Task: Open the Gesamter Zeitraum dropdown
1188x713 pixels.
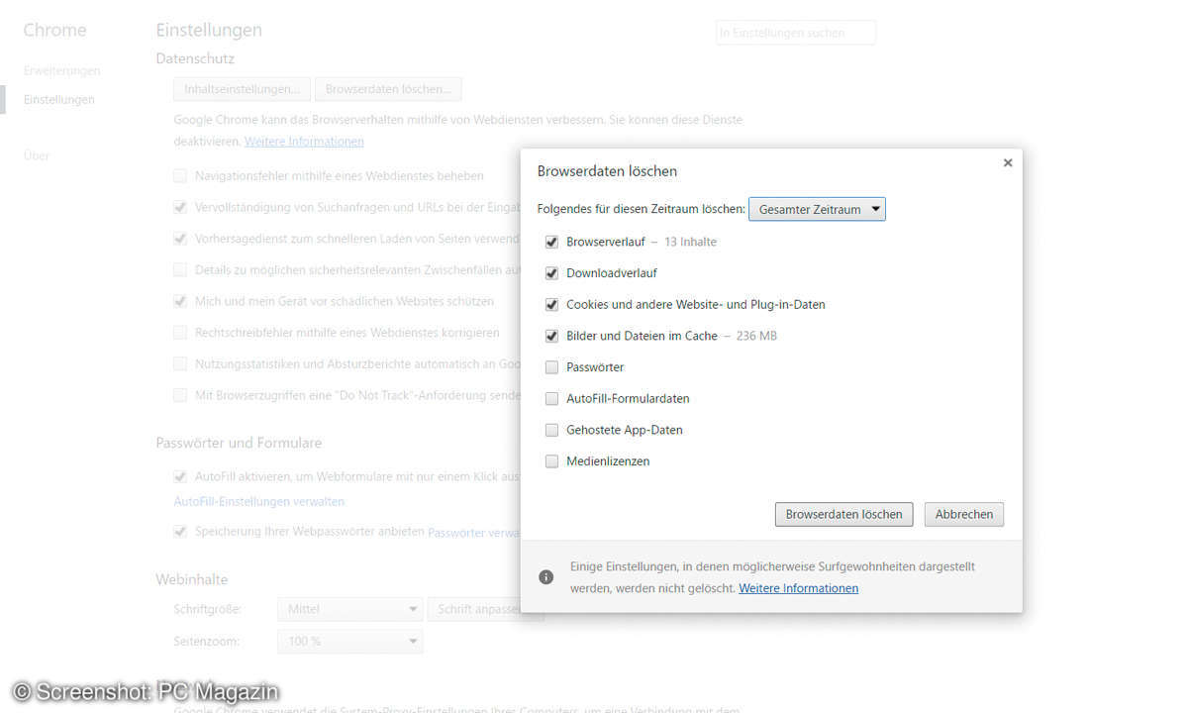Action: [x=817, y=209]
